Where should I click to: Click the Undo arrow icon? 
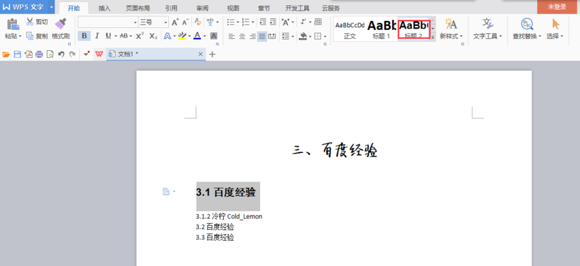[61, 54]
